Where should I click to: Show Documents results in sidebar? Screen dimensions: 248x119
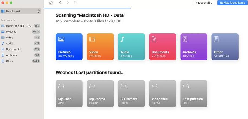click(x=21, y=49)
